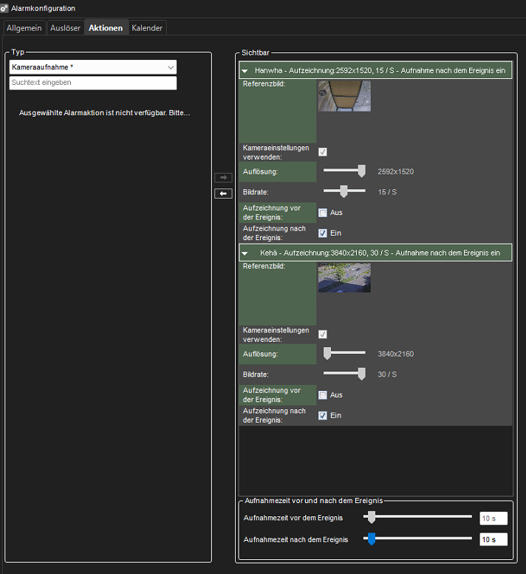Click the post-event time 10 s field
Screen dimensions: 526x574
click(x=493, y=539)
